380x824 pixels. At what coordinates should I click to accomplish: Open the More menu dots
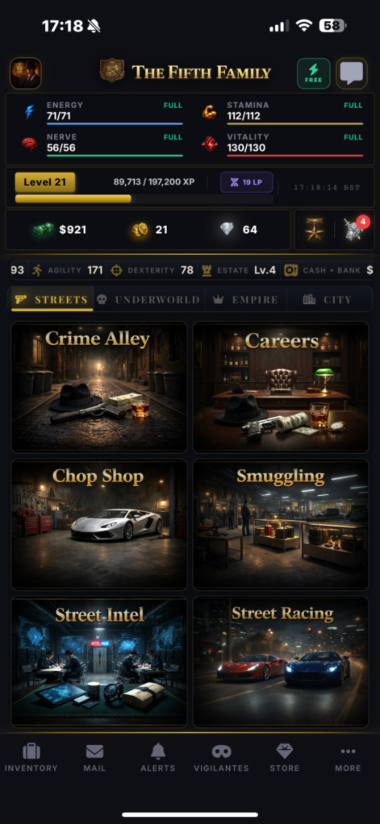click(x=348, y=758)
